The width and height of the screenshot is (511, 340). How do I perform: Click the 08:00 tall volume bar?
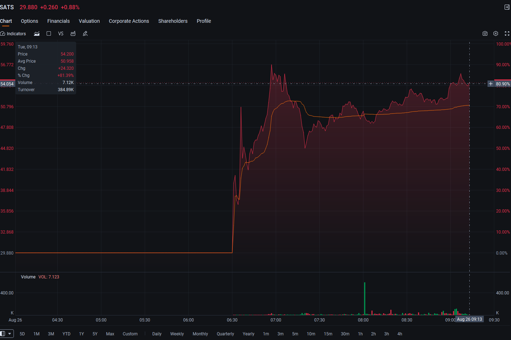(x=365, y=299)
